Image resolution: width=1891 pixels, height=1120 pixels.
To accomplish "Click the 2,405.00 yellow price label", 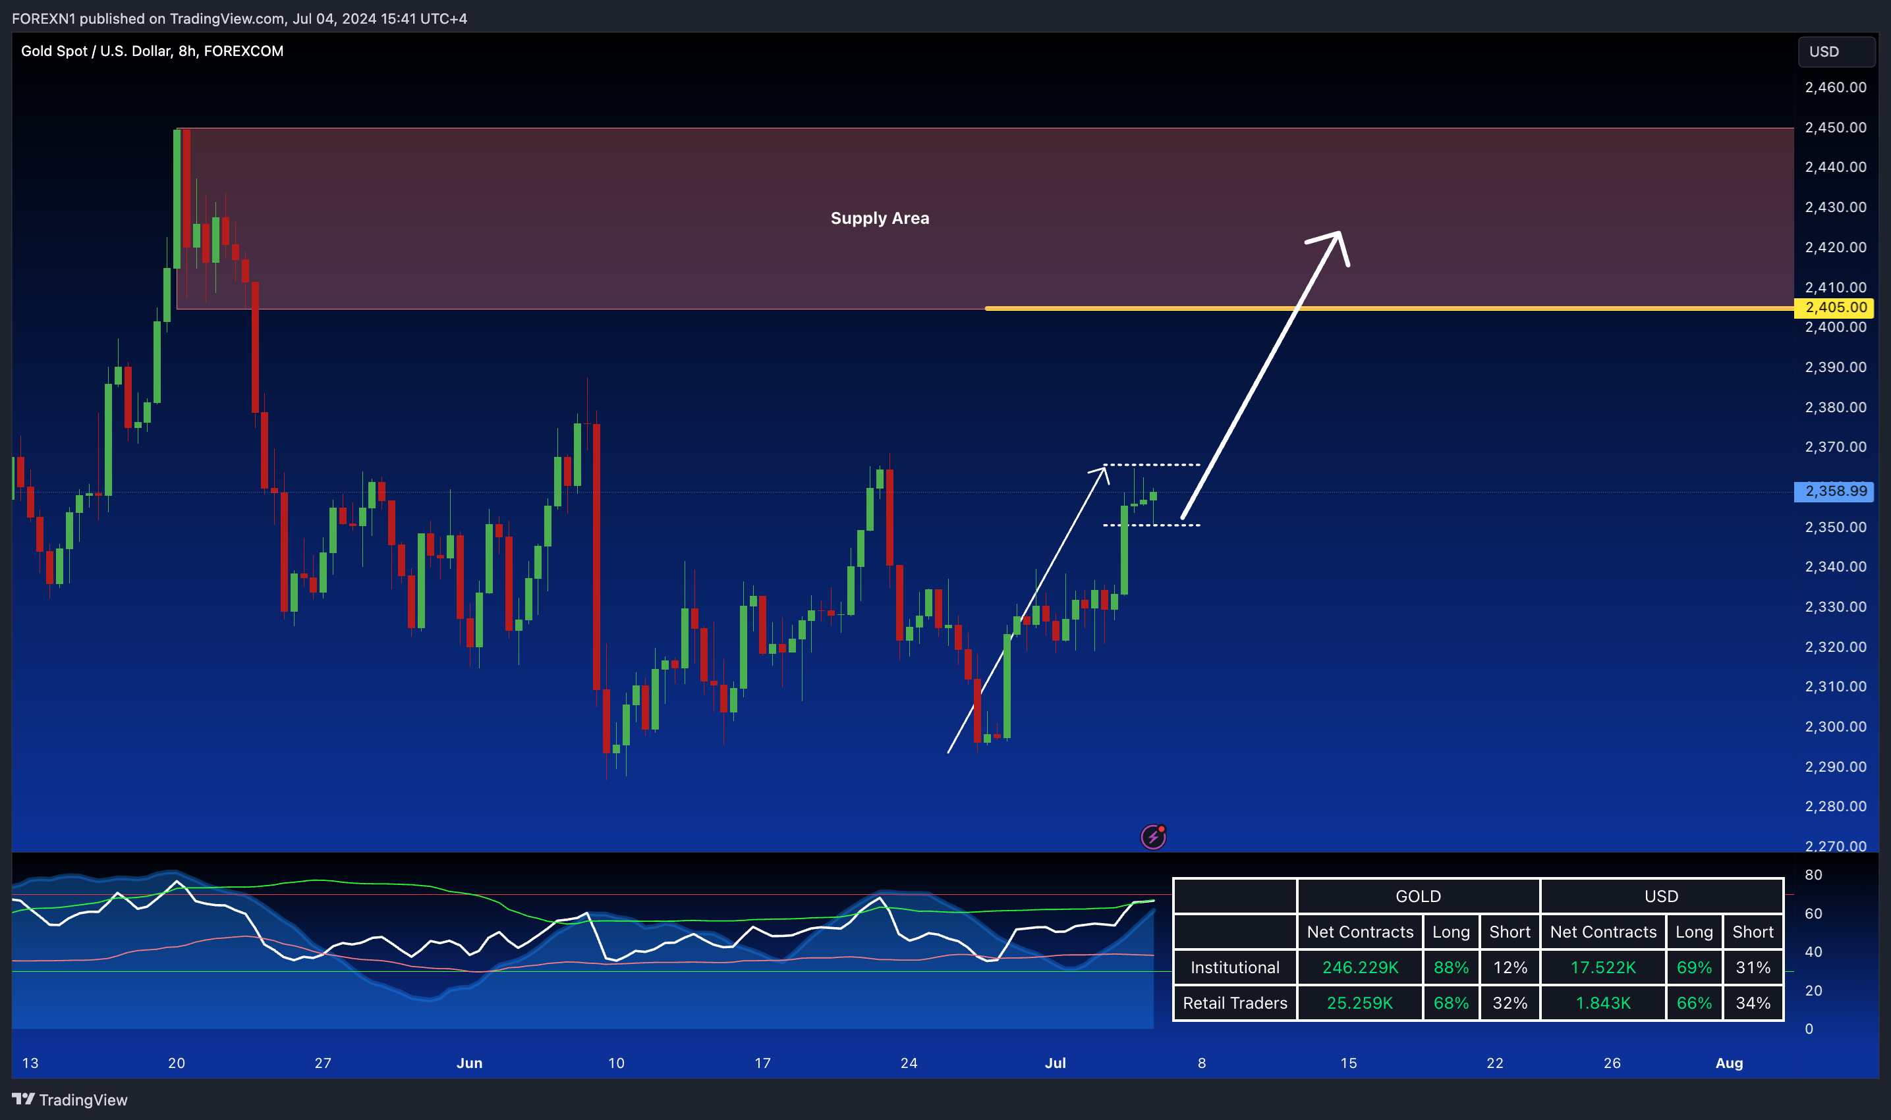I will pyautogui.click(x=1835, y=307).
